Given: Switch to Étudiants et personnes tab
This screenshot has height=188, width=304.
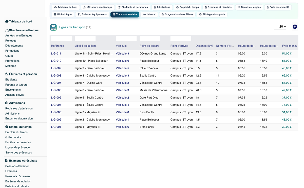Looking at the screenshot, I should click(x=133, y=7).
